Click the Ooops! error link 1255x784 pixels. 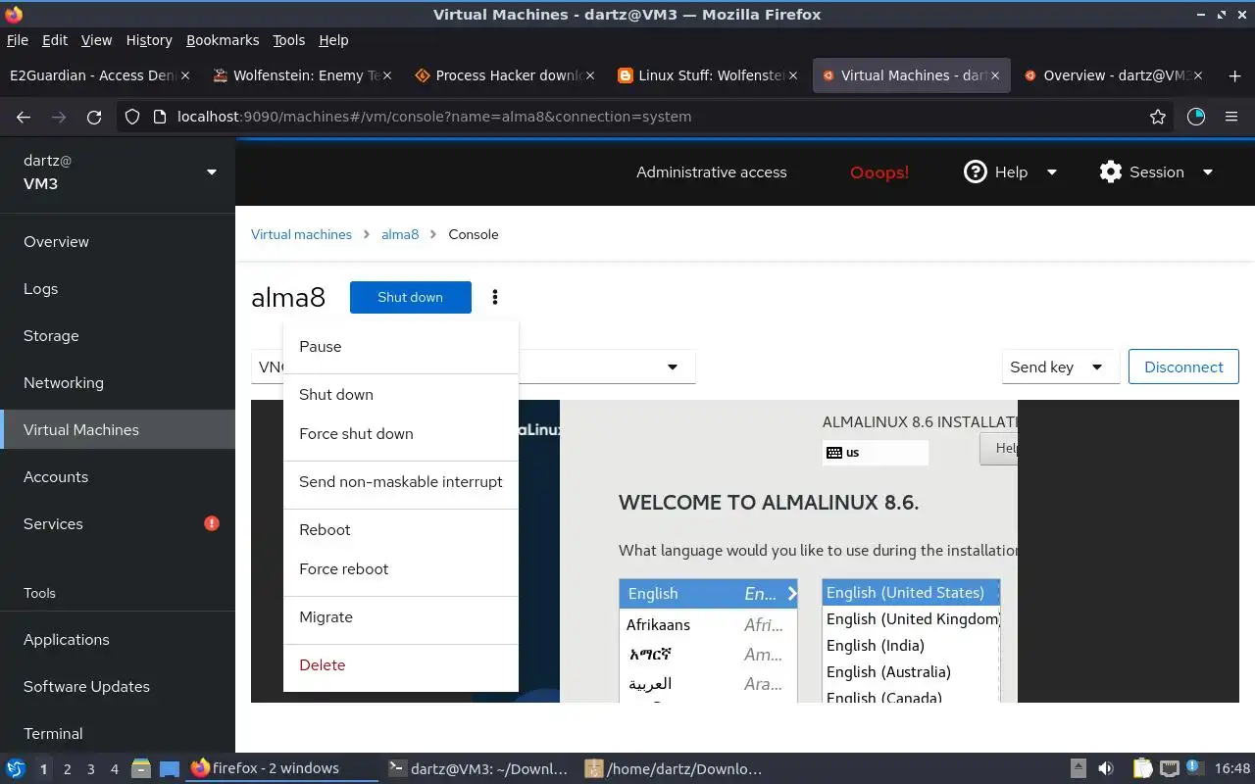879,172
